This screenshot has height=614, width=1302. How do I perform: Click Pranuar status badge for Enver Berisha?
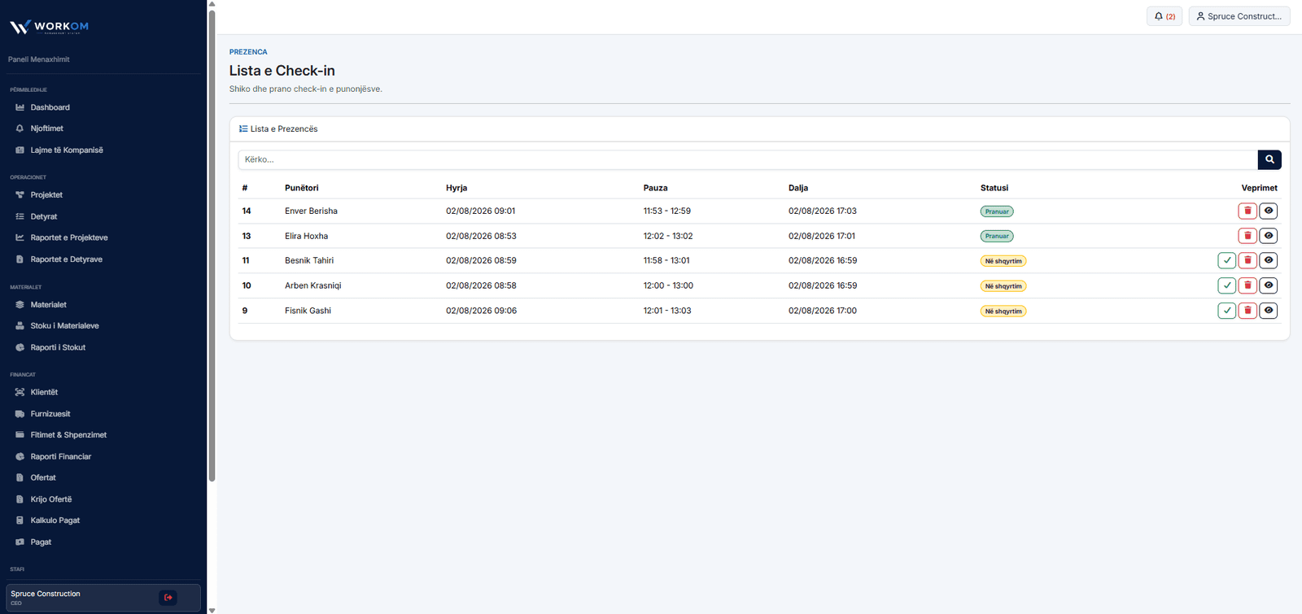point(997,211)
